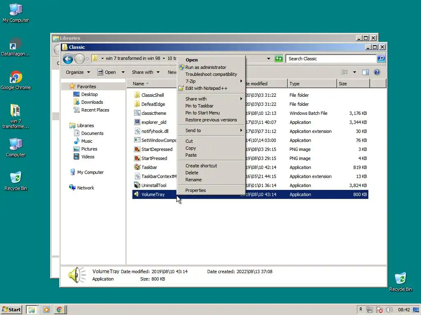
Task: Choose Copy in context menu
Action: [x=211, y=148]
